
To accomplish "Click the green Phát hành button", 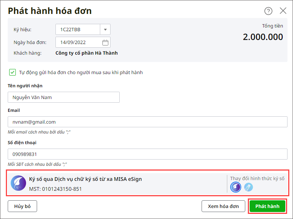I will tap(267, 206).
